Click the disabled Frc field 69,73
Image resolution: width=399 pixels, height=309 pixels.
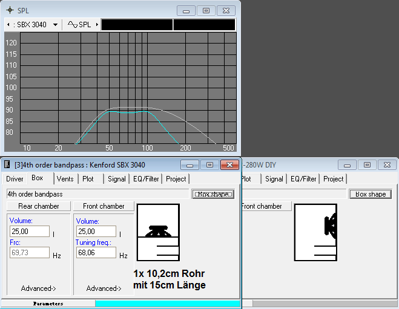[30, 253]
